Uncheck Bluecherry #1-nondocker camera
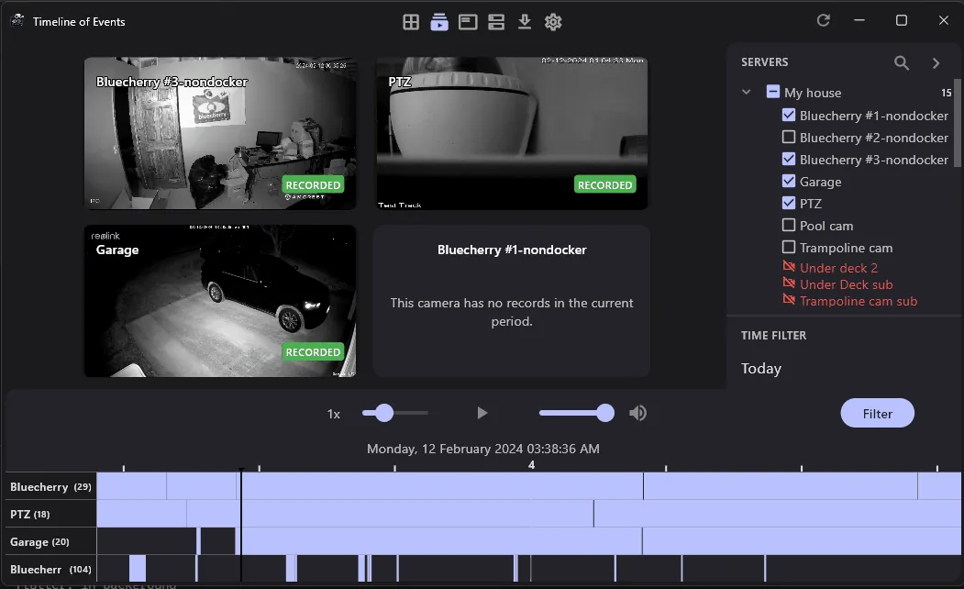Screen dimensions: 964x589 (789, 115)
